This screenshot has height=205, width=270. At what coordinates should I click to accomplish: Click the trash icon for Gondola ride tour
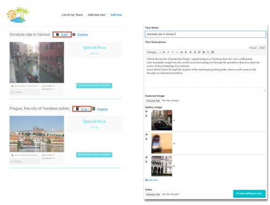click(74, 34)
